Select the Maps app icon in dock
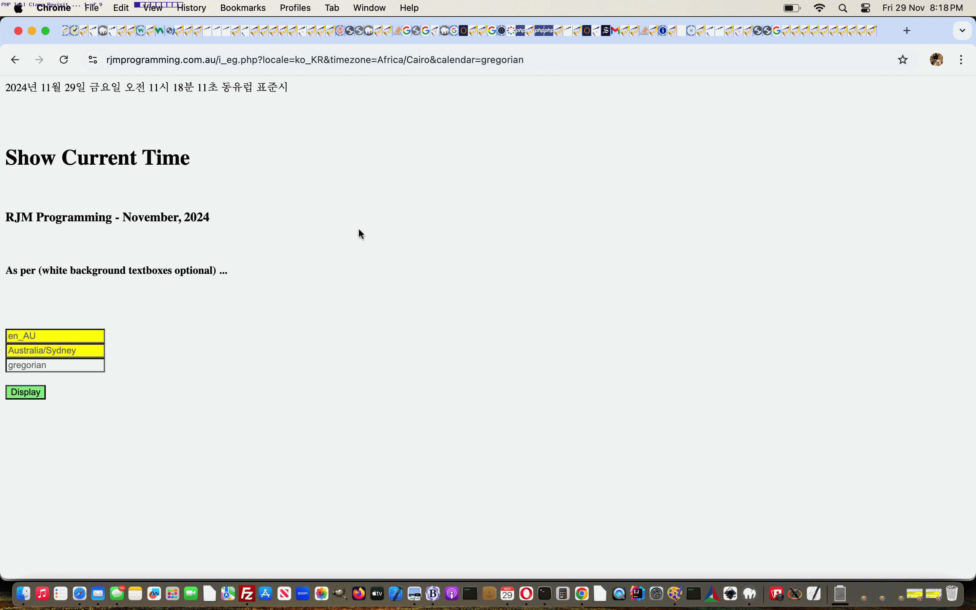Image resolution: width=976 pixels, height=610 pixels. pos(228,594)
